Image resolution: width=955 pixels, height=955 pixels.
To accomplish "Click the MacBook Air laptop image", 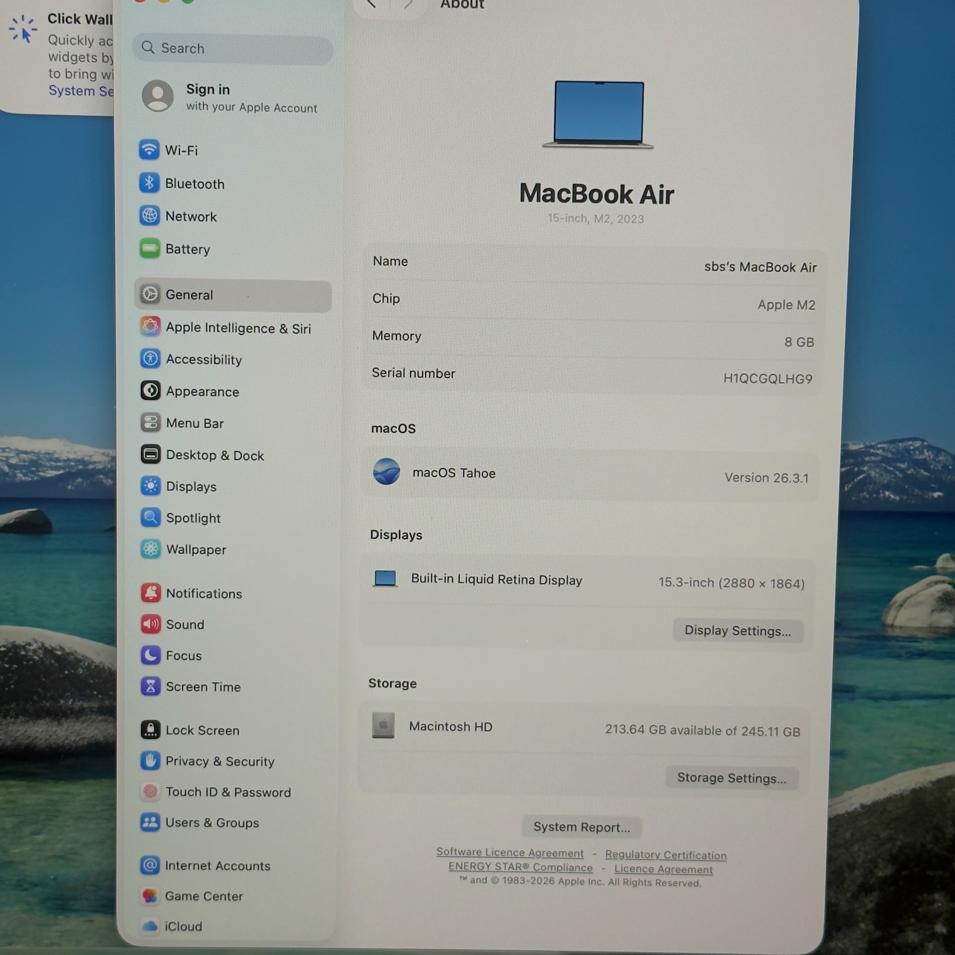I will click(598, 115).
